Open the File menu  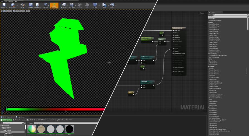point(2,1)
